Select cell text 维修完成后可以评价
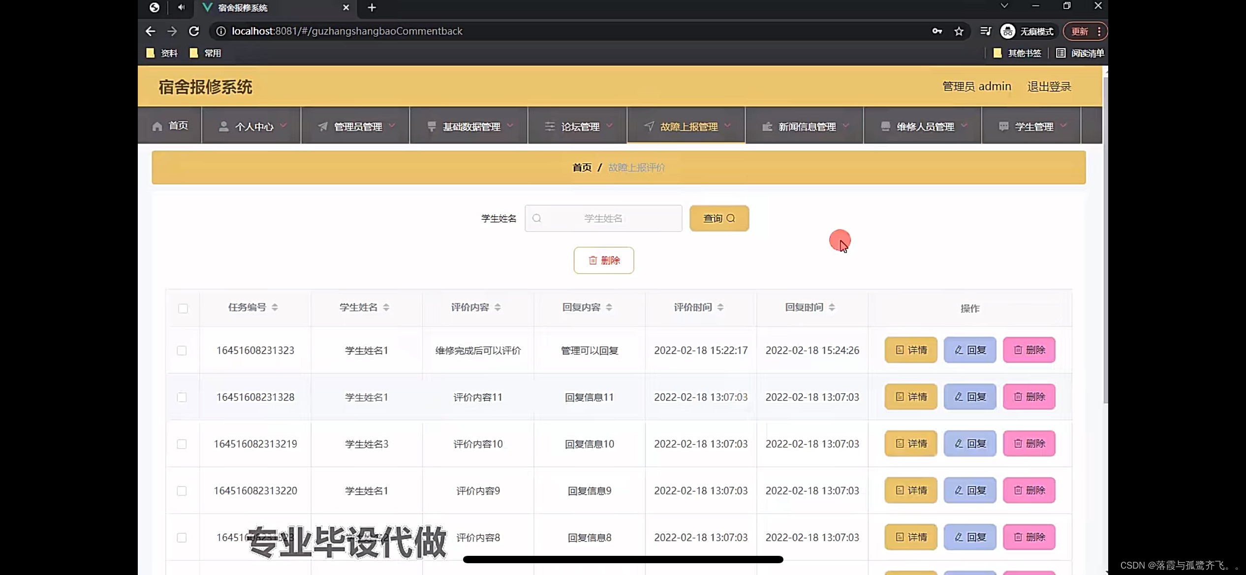1246x575 pixels. click(x=478, y=350)
